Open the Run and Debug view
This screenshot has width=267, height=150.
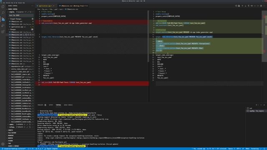pyautogui.click(x=3, y=25)
